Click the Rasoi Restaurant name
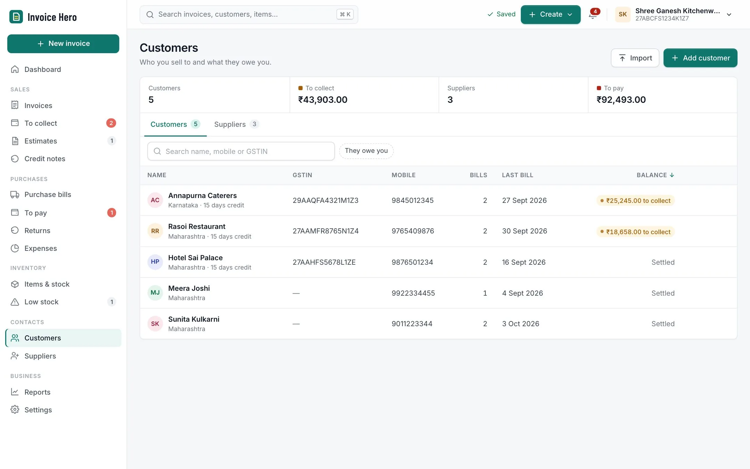 (x=197, y=227)
